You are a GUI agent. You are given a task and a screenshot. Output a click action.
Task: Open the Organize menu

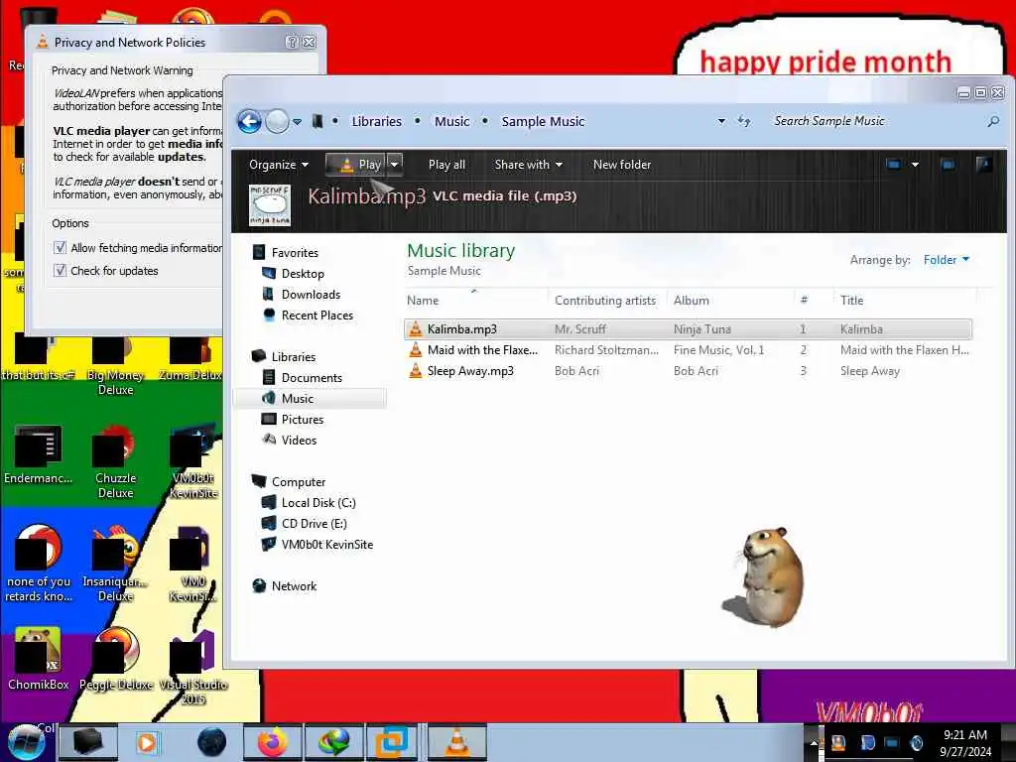[279, 165]
